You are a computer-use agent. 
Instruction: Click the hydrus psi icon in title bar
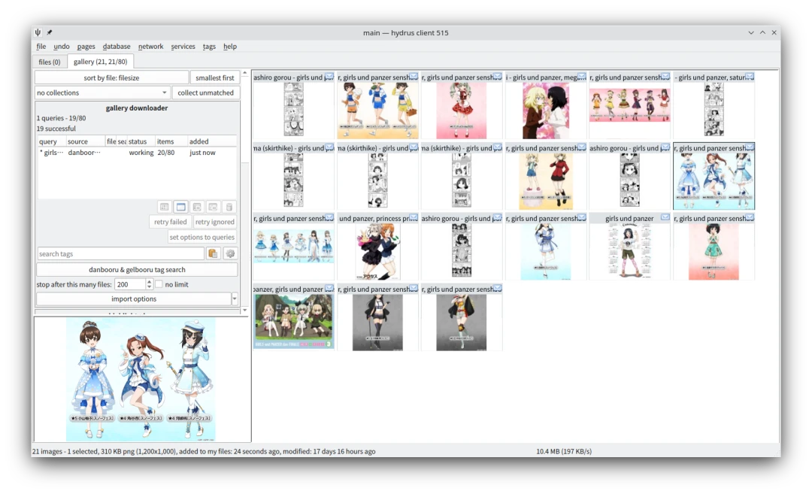pos(38,32)
